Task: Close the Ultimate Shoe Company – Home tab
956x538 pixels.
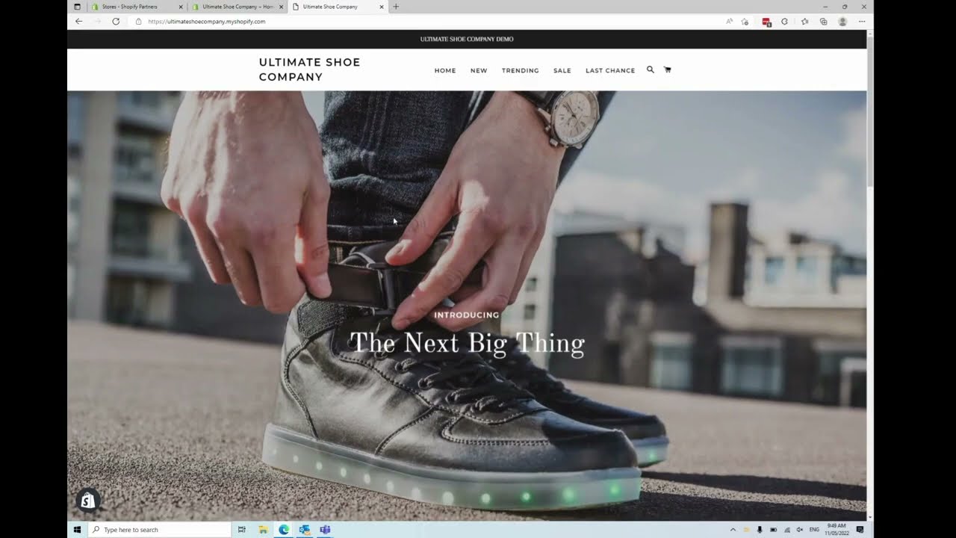Action: 282,7
